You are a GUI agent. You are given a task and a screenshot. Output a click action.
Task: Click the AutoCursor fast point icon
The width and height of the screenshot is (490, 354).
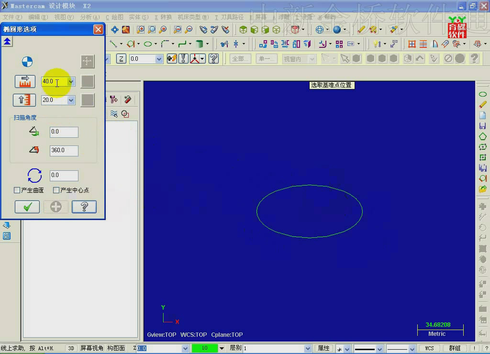tap(172, 59)
